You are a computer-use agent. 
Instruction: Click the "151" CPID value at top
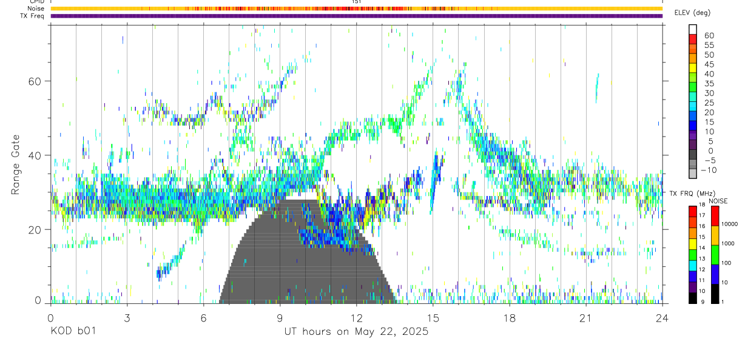[357, 2]
